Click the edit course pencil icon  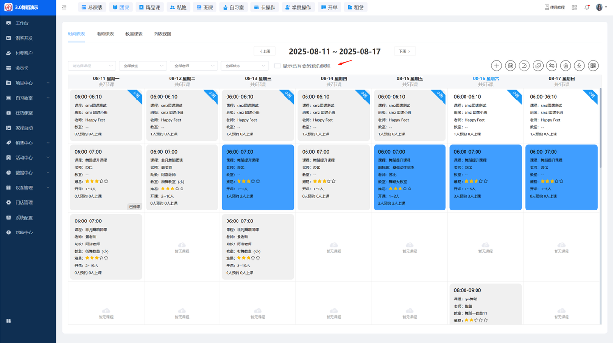tap(524, 66)
